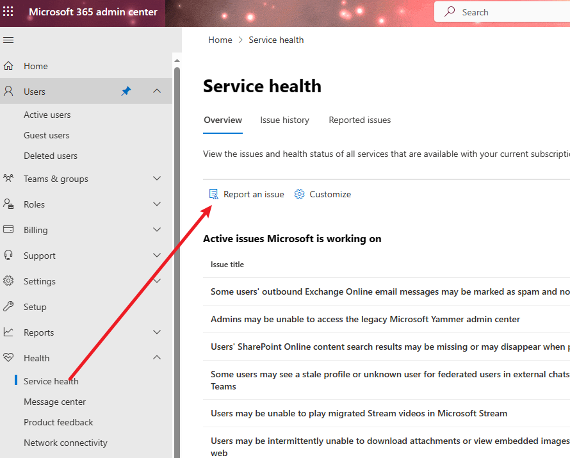Open Guest users in sidebar
This screenshot has width=570, height=458.
tap(47, 135)
